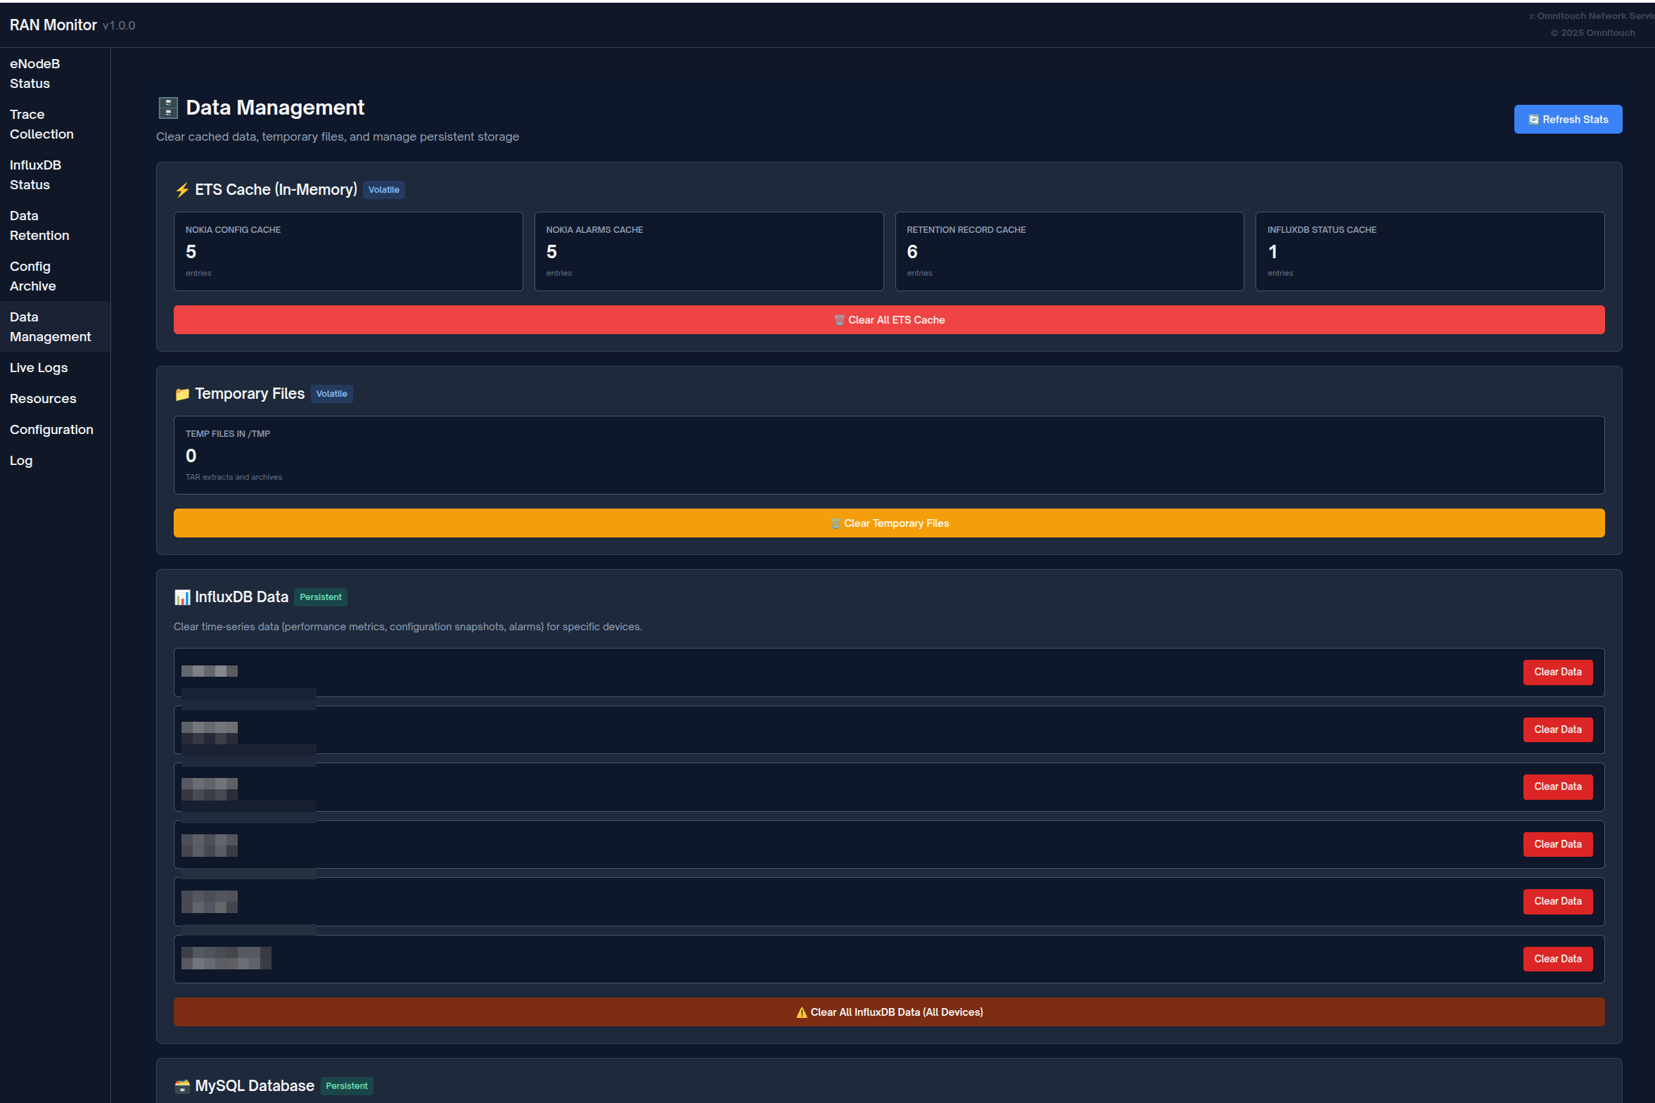Open Config Archive section
Image resolution: width=1655 pixels, height=1103 pixels.
coord(33,276)
